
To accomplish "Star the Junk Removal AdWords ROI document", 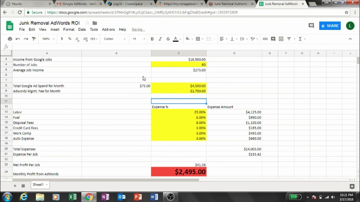I will pyautogui.click(x=87, y=23).
